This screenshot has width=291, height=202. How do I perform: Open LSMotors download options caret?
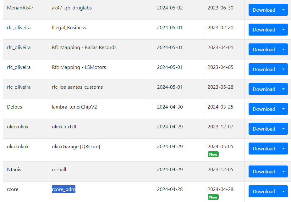click(x=283, y=69)
